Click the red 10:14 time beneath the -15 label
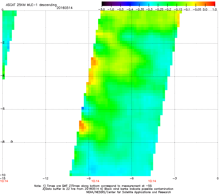Screen dimensions: 220x194 [4, 181]
